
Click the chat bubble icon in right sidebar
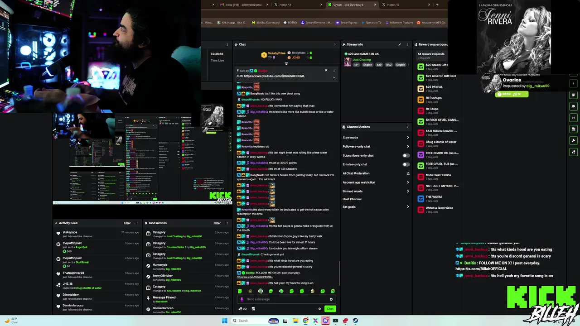[574, 106]
